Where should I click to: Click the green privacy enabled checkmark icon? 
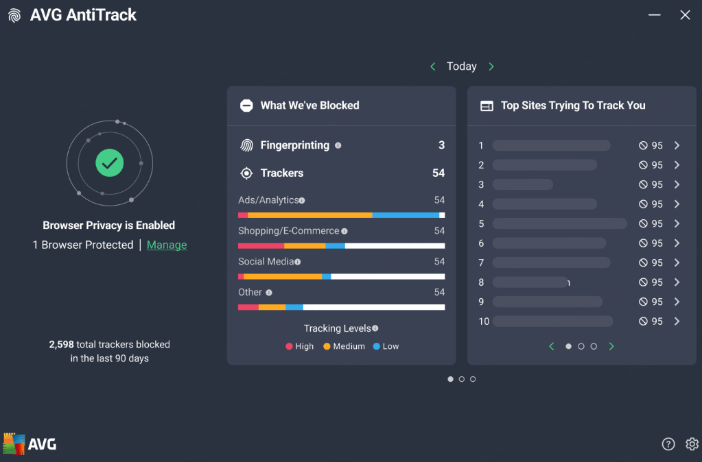[x=110, y=162]
